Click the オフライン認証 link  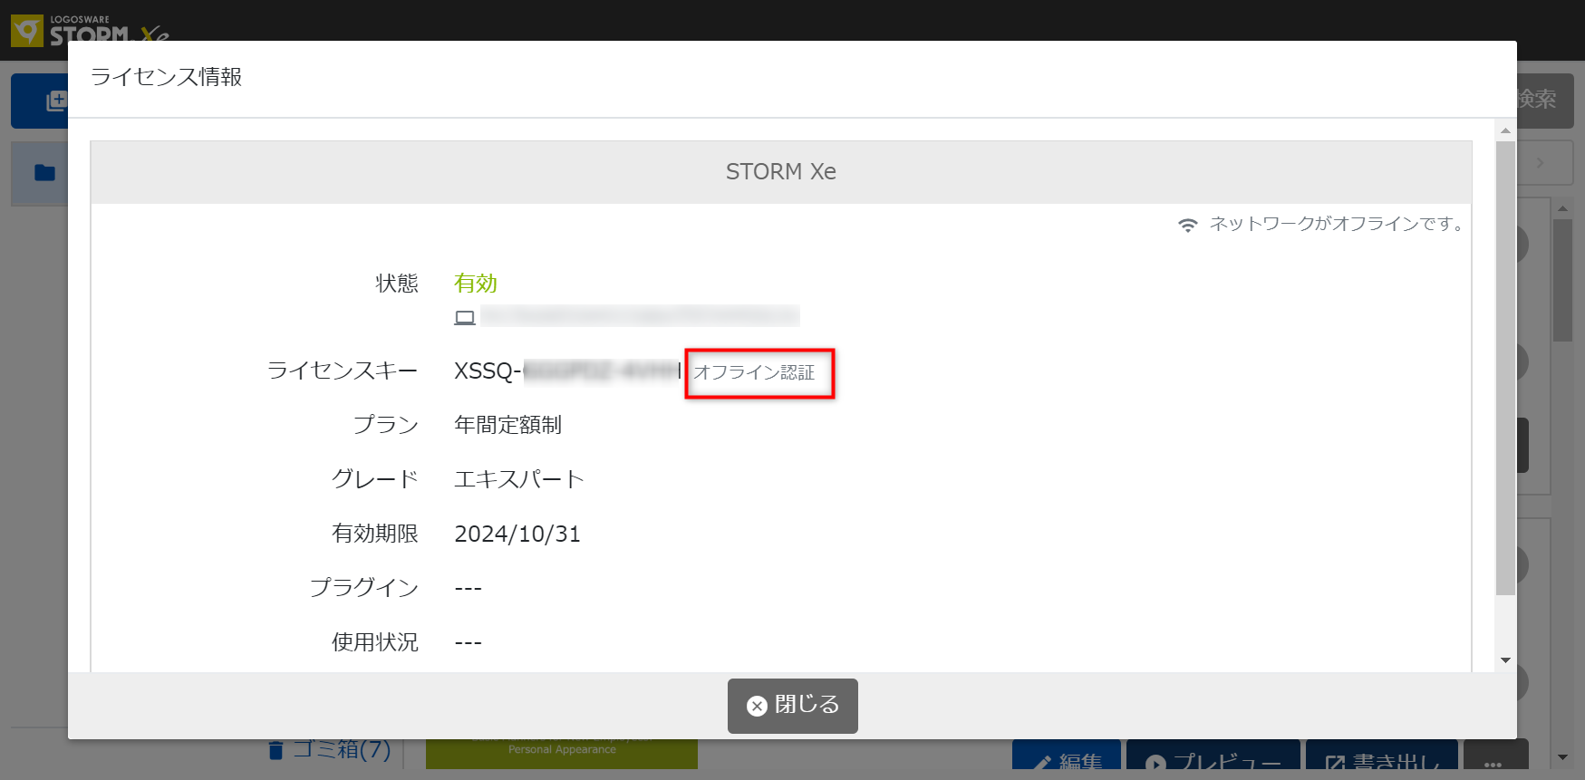754,372
